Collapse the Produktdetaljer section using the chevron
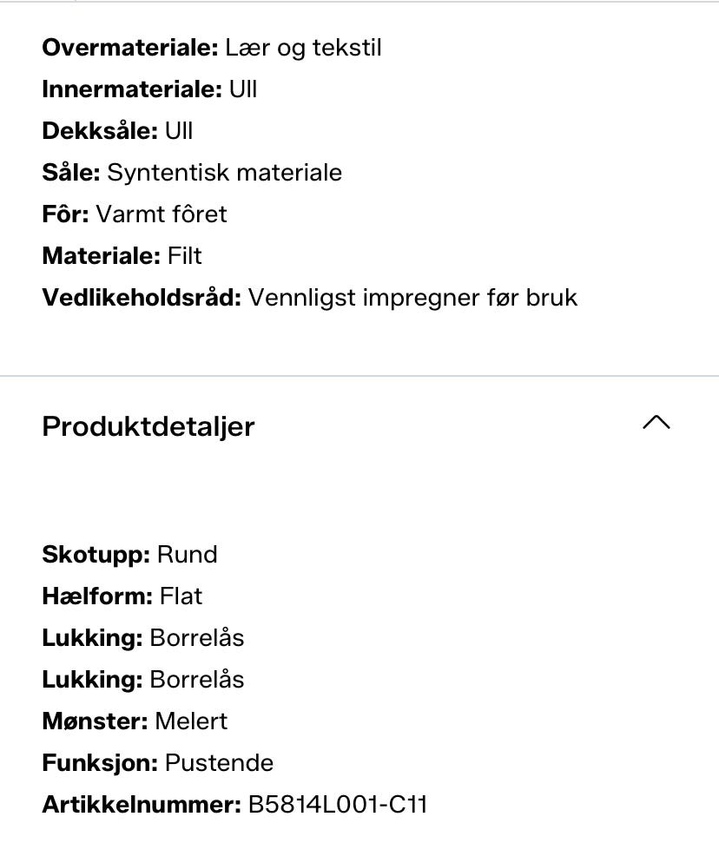 (656, 423)
